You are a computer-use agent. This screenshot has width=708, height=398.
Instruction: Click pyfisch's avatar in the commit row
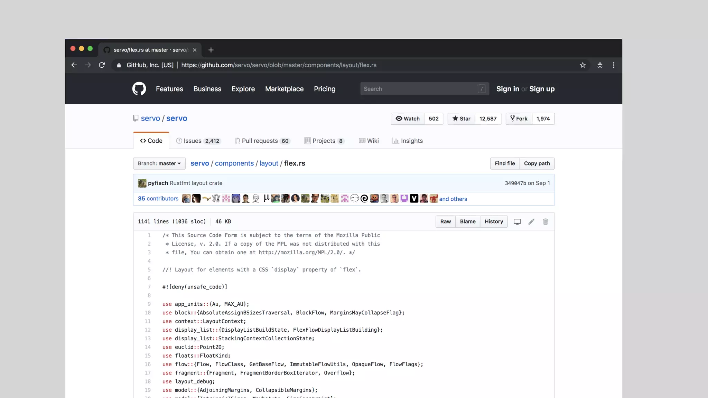coord(142,183)
